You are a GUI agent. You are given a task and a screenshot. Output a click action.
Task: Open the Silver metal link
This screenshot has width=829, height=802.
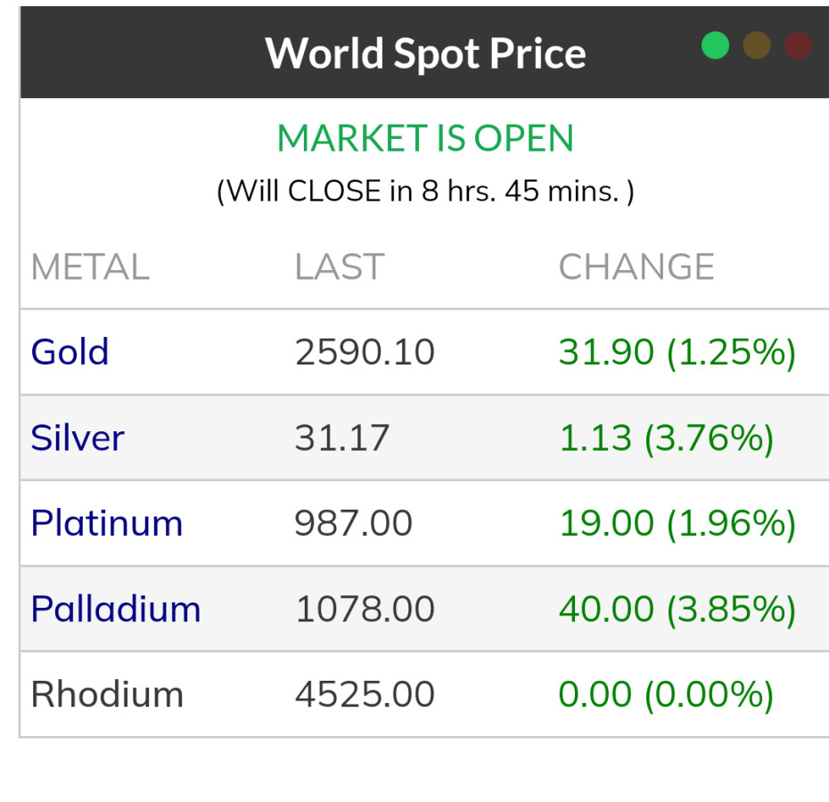pos(78,438)
